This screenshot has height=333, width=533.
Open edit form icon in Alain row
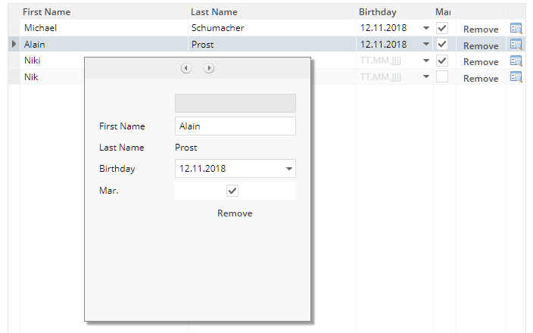pyautogui.click(x=516, y=45)
